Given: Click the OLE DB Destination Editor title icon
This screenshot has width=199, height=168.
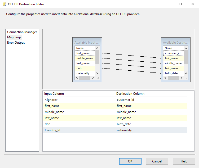Looking at the screenshot, I should (4, 4).
